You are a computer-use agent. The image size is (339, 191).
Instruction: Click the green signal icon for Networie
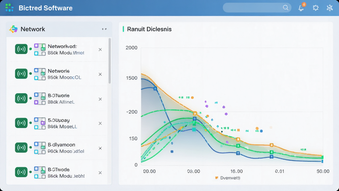[x=21, y=74]
